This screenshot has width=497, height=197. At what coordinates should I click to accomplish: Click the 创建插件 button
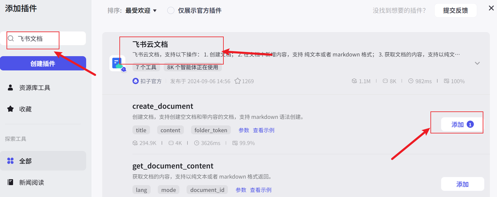click(x=43, y=63)
